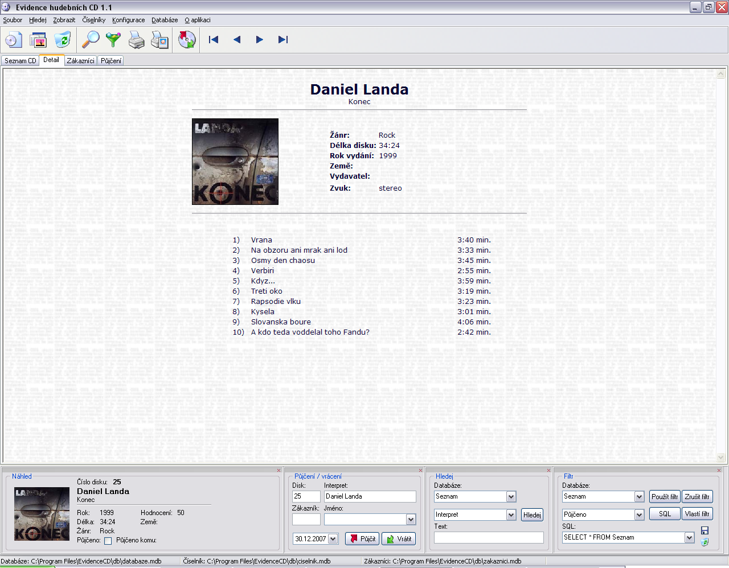Close the Filtr panel
The width and height of the screenshot is (729, 568).
(x=719, y=470)
